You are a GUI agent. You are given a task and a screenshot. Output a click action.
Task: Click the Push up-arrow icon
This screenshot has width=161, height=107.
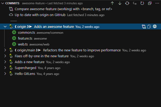pos(112,3)
